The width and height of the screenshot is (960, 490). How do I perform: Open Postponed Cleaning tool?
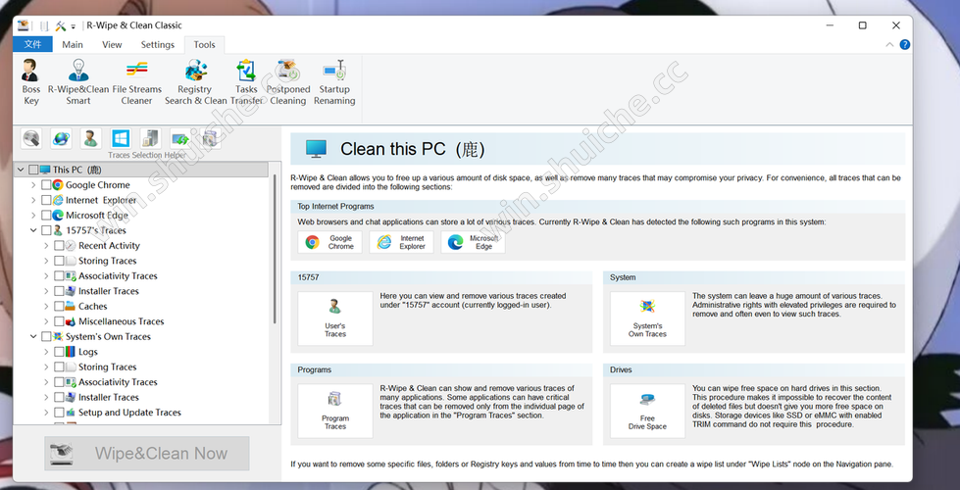click(287, 80)
